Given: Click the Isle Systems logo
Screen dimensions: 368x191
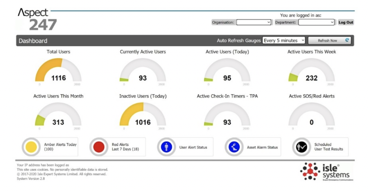Looking at the screenshot, I should pos(326,172).
